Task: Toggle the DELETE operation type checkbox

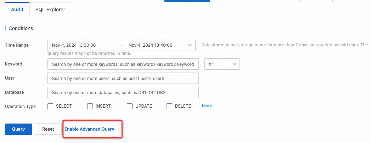Action: coord(169,106)
